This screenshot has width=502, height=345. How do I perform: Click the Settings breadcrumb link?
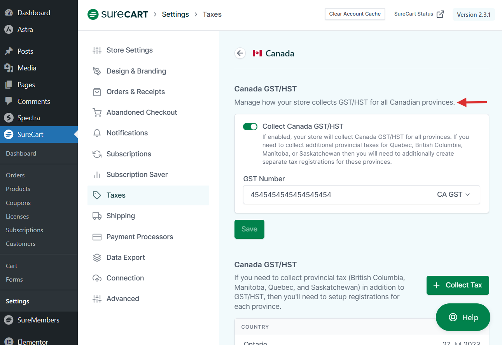(x=175, y=14)
